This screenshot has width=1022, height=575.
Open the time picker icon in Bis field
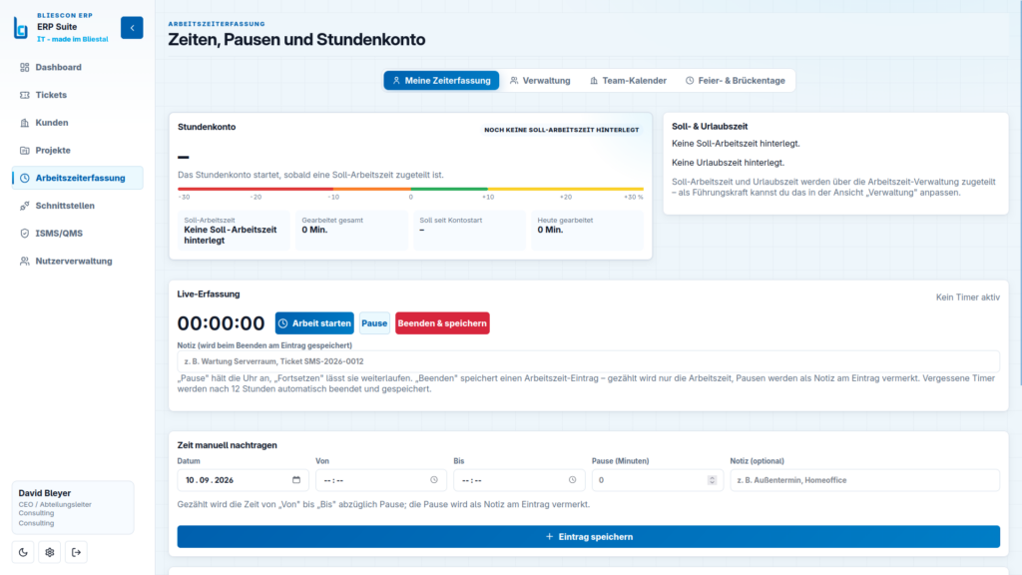[572, 480]
